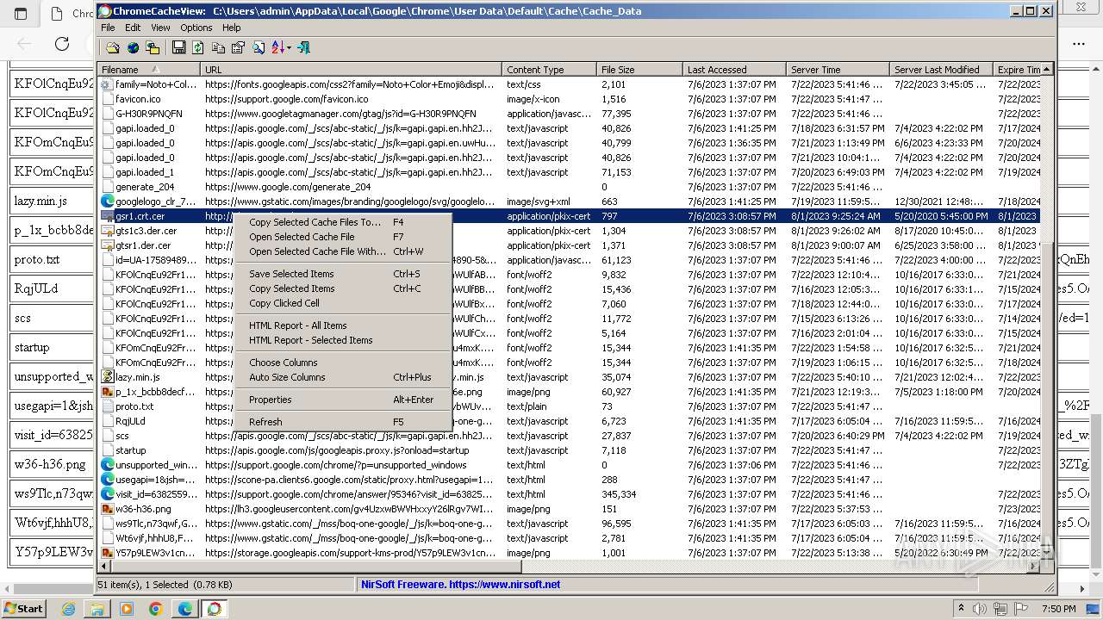Screen dimensions: 1103x620
Task: Sort by Last Accessed column header
Action: click(x=734, y=70)
